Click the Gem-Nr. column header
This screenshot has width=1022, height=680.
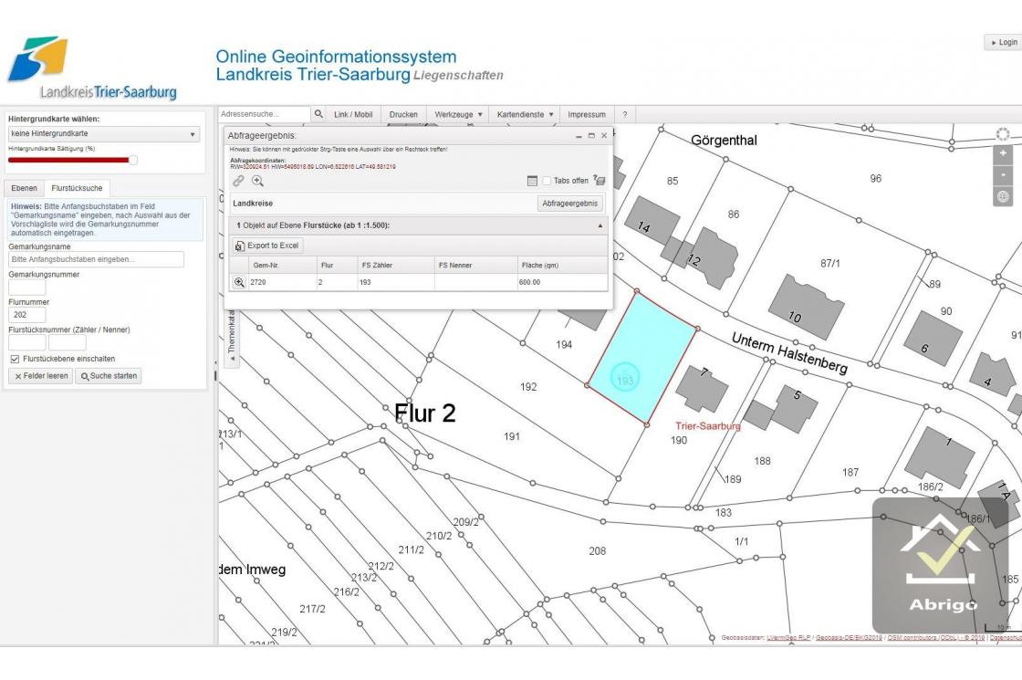[x=283, y=266]
